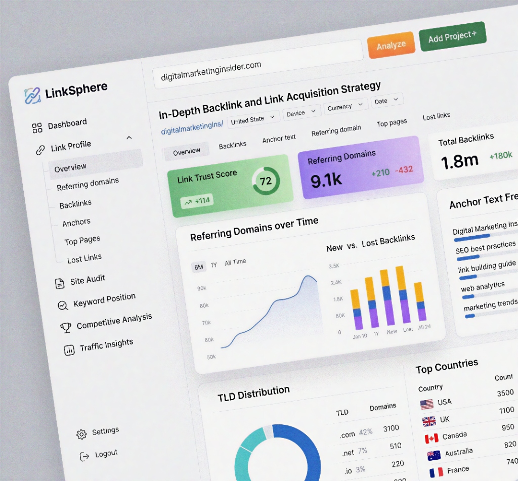Image resolution: width=518 pixels, height=481 pixels.
Task: Open Traffic Insights menu item
Action: tap(106, 345)
